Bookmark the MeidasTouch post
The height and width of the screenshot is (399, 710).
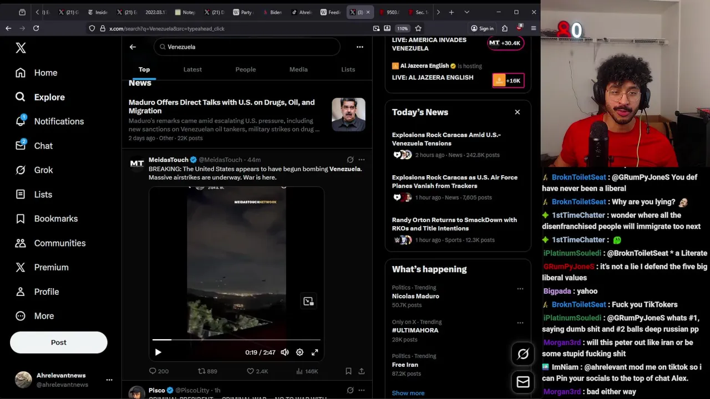348,371
